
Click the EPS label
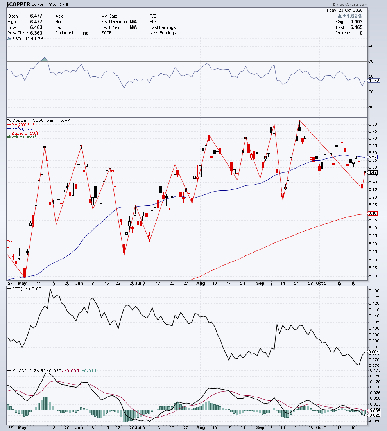(x=154, y=22)
